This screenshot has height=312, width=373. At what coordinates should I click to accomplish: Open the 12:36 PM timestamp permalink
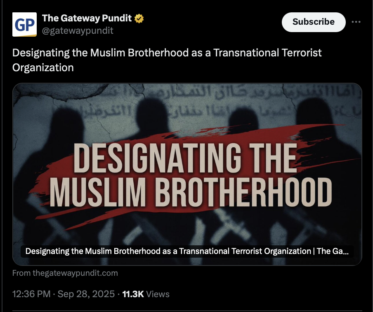[x=31, y=294]
